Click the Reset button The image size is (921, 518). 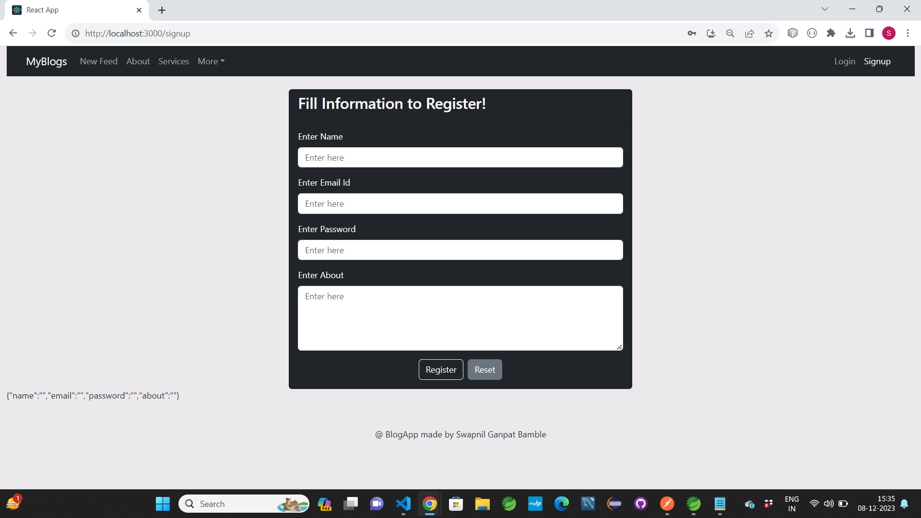pos(484,369)
